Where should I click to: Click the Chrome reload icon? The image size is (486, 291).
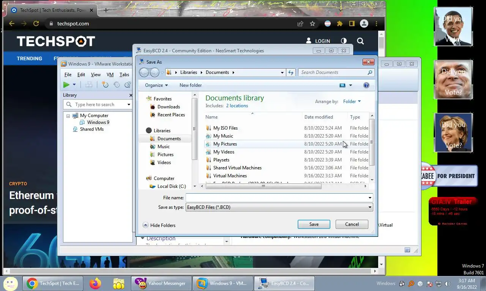pyautogui.click(x=36, y=23)
